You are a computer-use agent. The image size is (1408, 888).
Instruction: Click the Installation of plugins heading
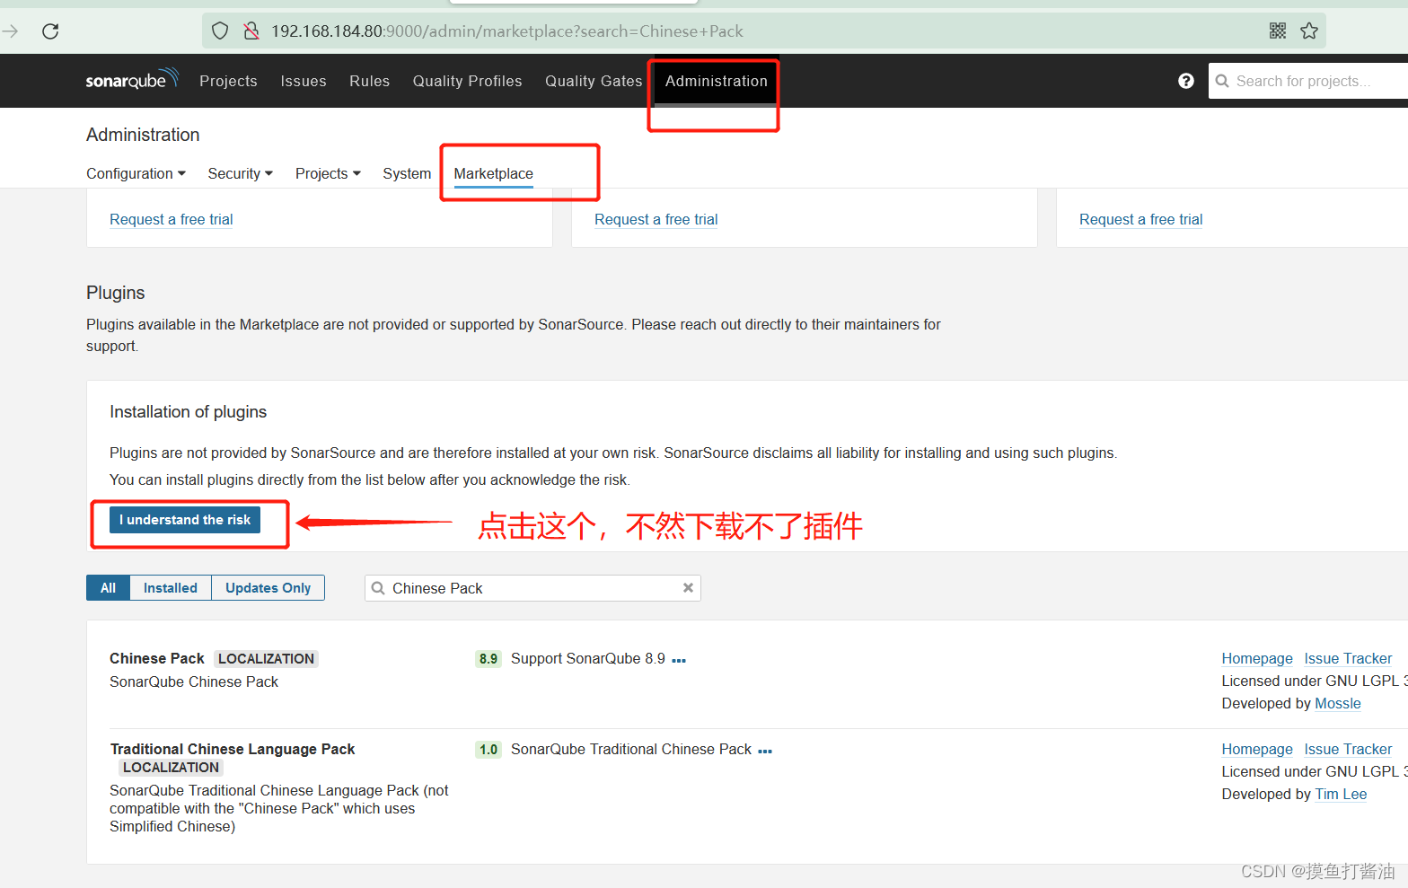188,411
